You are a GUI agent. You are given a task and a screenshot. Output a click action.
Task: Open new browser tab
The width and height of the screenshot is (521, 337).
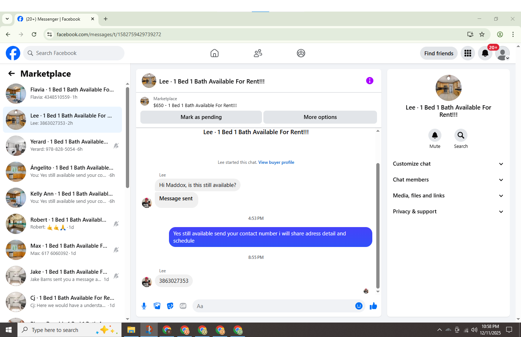pyautogui.click(x=106, y=19)
